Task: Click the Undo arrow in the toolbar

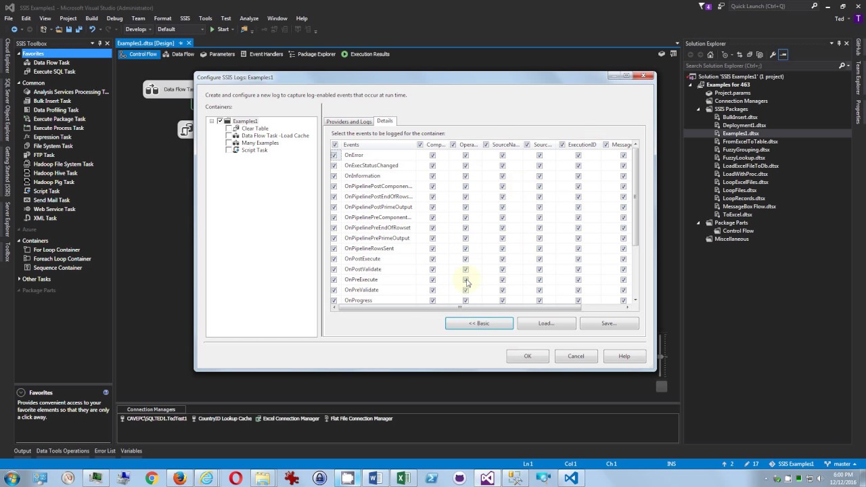Action: [x=92, y=30]
